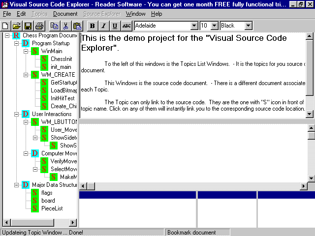The height and width of the screenshot is (236, 315).
Task: Toggle Italic text formatting
Action: [104, 26]
